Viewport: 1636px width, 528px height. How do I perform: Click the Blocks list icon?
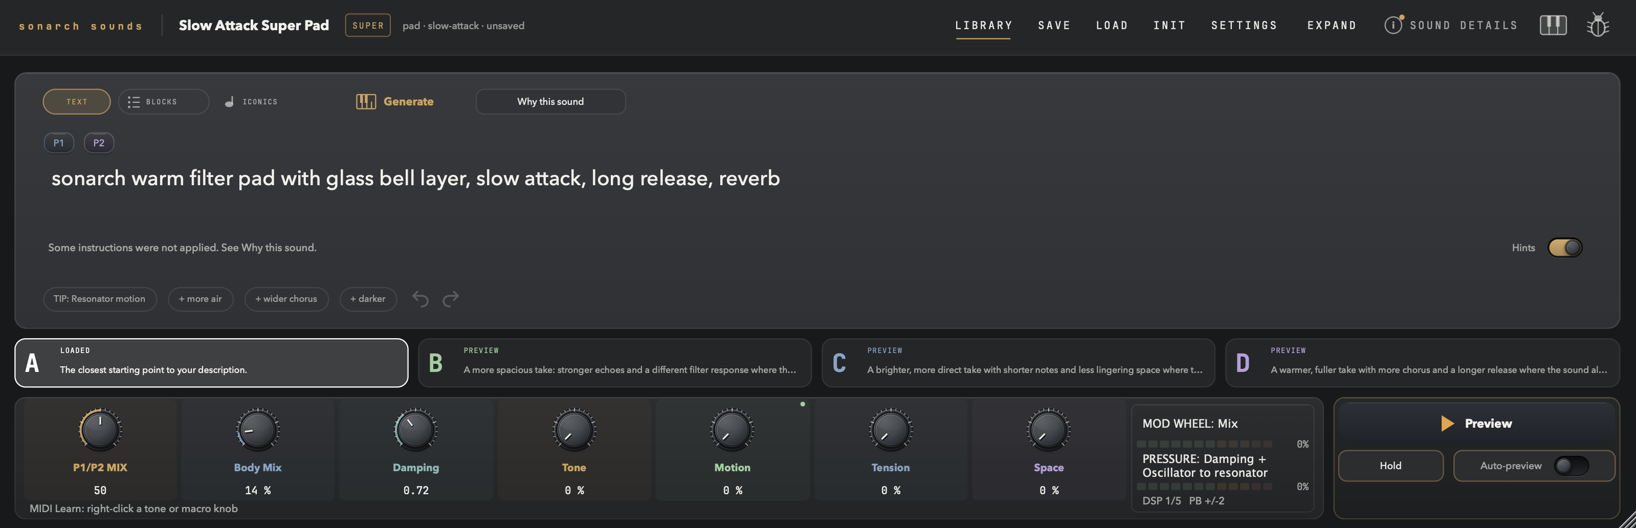(x=134, y=102)
